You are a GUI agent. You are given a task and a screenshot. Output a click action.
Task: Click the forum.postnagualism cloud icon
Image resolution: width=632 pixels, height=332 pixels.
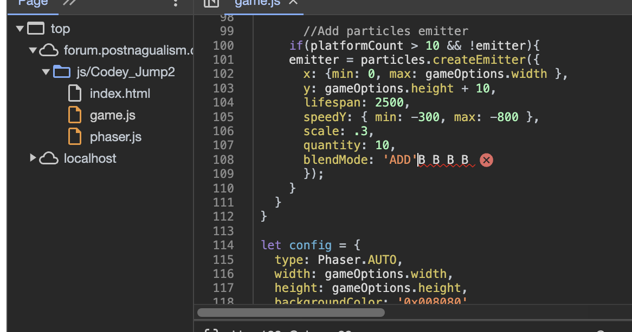[49, 50]
